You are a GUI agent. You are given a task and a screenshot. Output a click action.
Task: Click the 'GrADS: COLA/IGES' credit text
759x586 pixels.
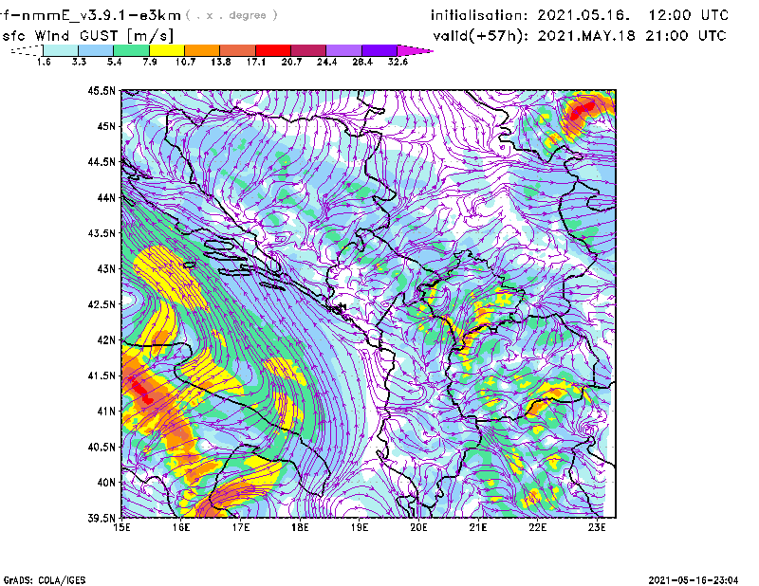click(x=45, y=580)
